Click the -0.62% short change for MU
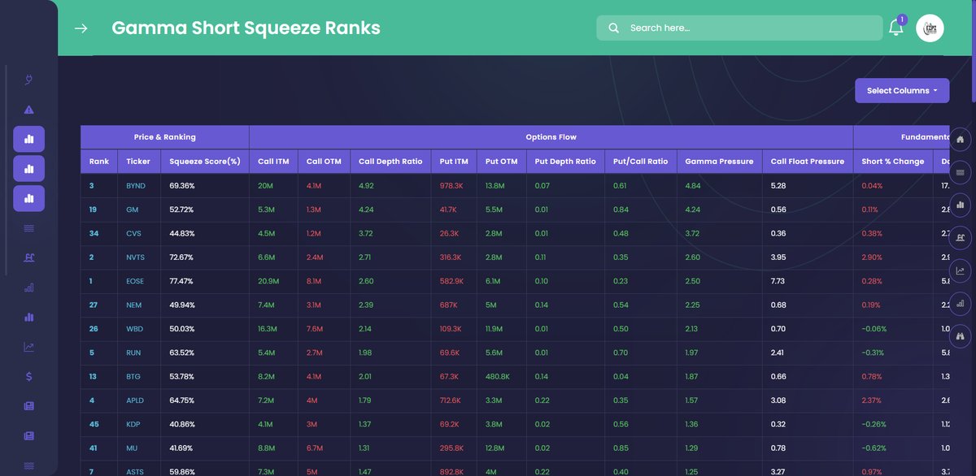The width and height of the screenshot is (976, 476). (x=874, y=448)
